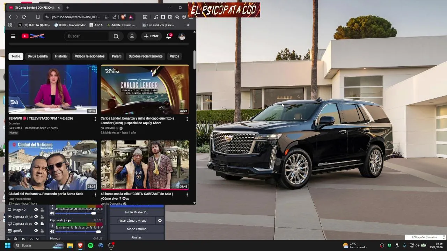
Task: Select the Para ti chip
Action: 117,56
